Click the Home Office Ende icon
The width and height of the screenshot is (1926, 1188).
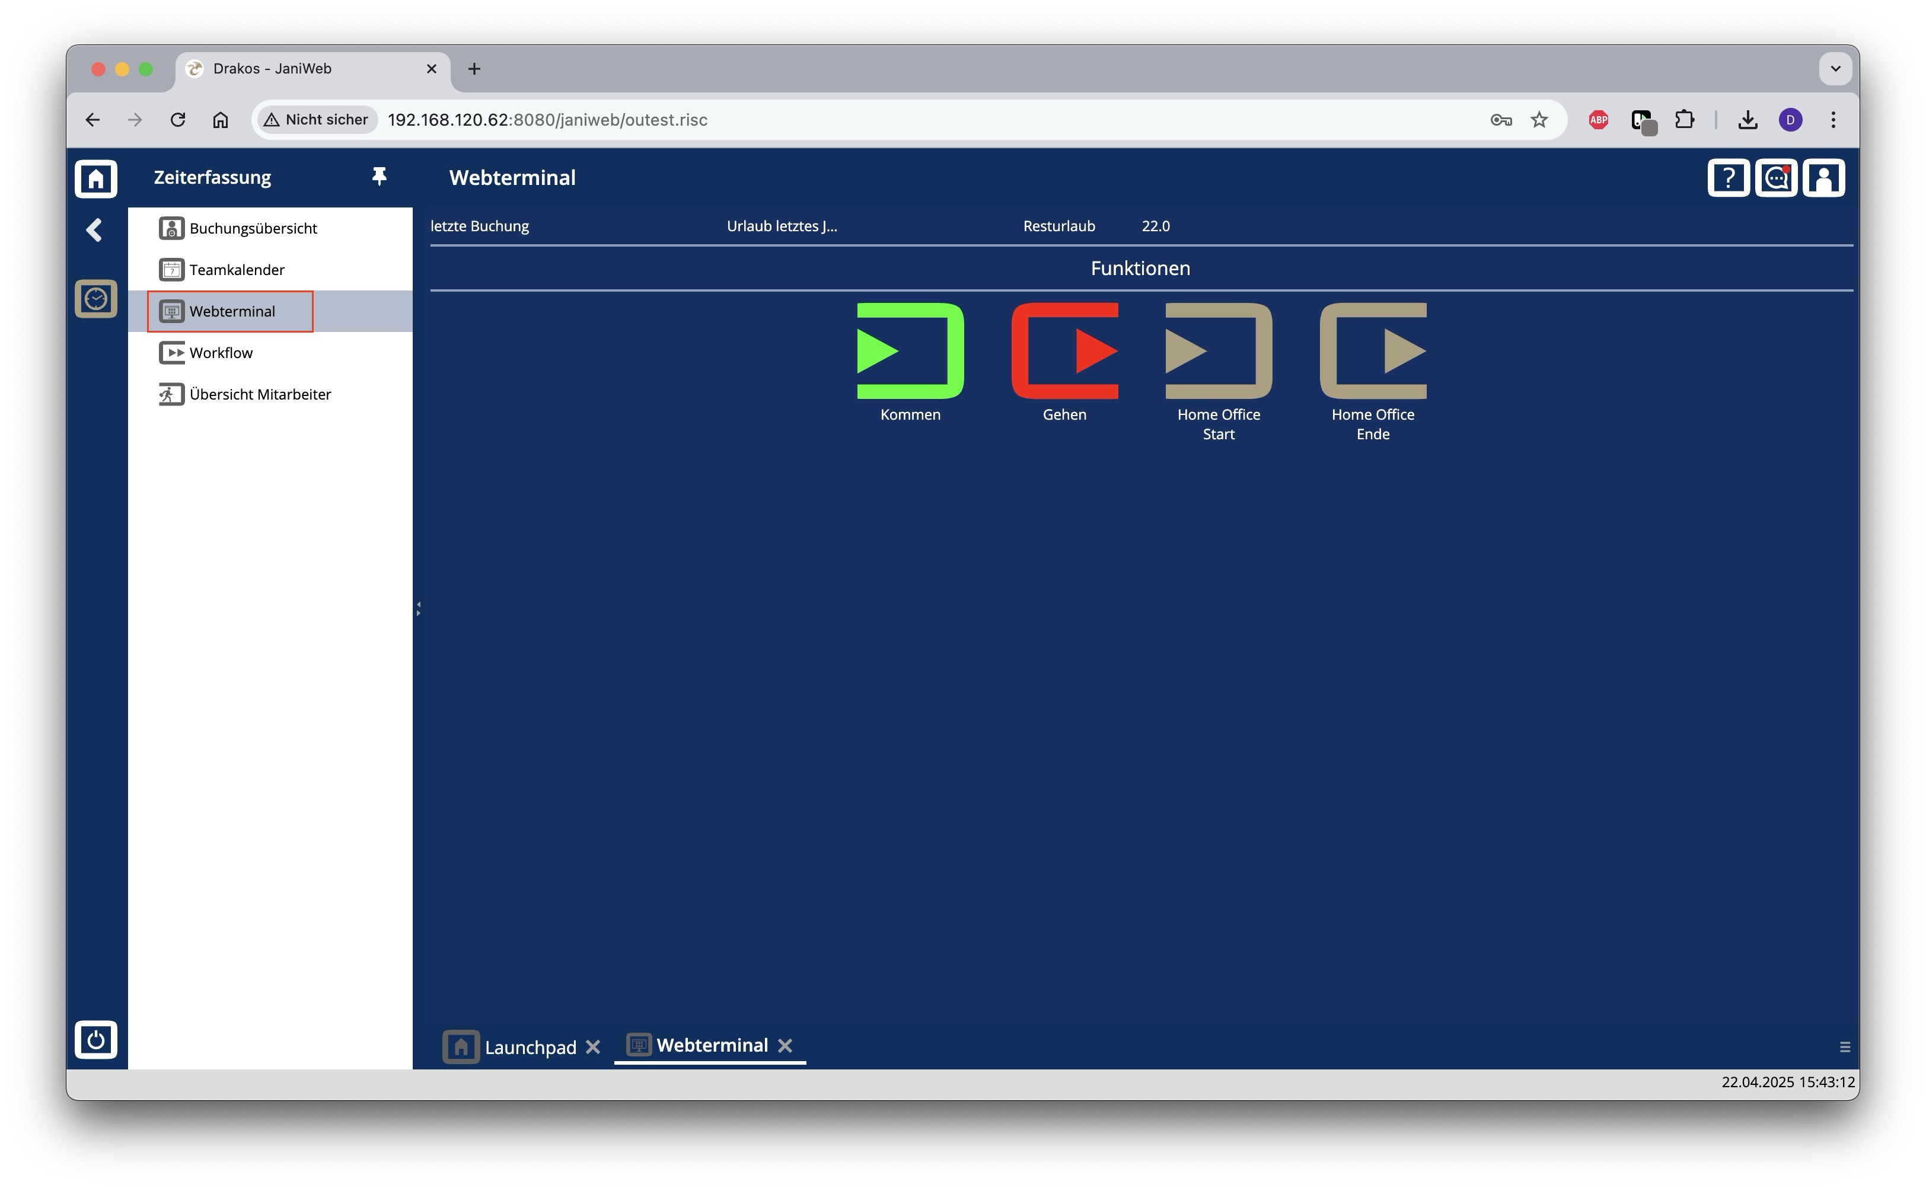click(x=1373, y=350)
